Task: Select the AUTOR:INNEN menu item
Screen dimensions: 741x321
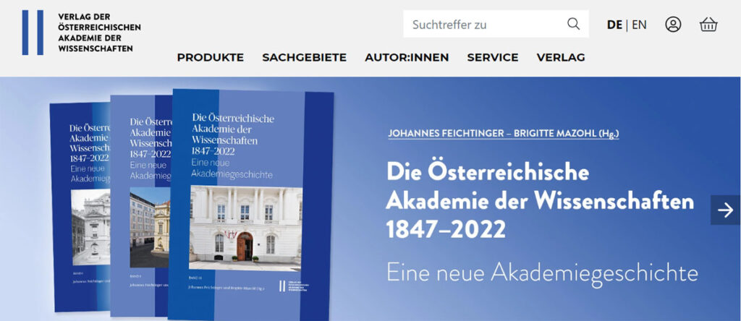Action: coord(407,58)
